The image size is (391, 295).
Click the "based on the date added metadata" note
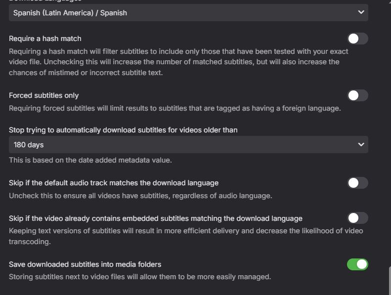coord(90,160)
